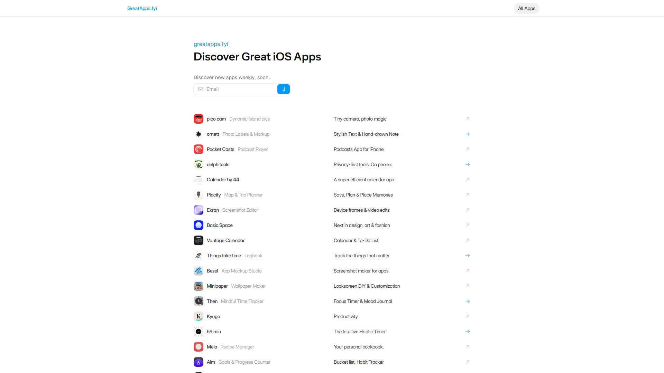Click the Minipaper app icon
664x373 pixels.
point(199,286)
